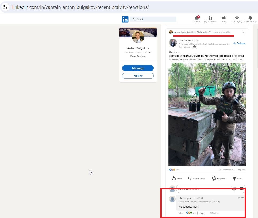Repost Glen Grant's post
This screenshot has width=258, height=218.
click(x=218, y=178)
